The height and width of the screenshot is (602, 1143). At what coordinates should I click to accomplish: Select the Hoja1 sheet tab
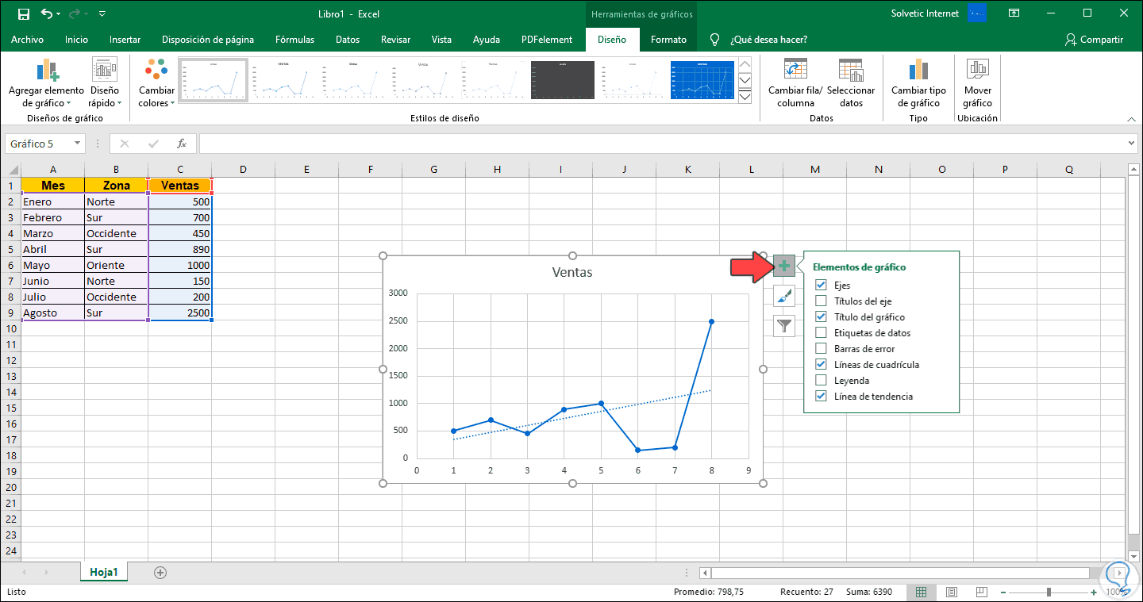[x=104, y=572]
